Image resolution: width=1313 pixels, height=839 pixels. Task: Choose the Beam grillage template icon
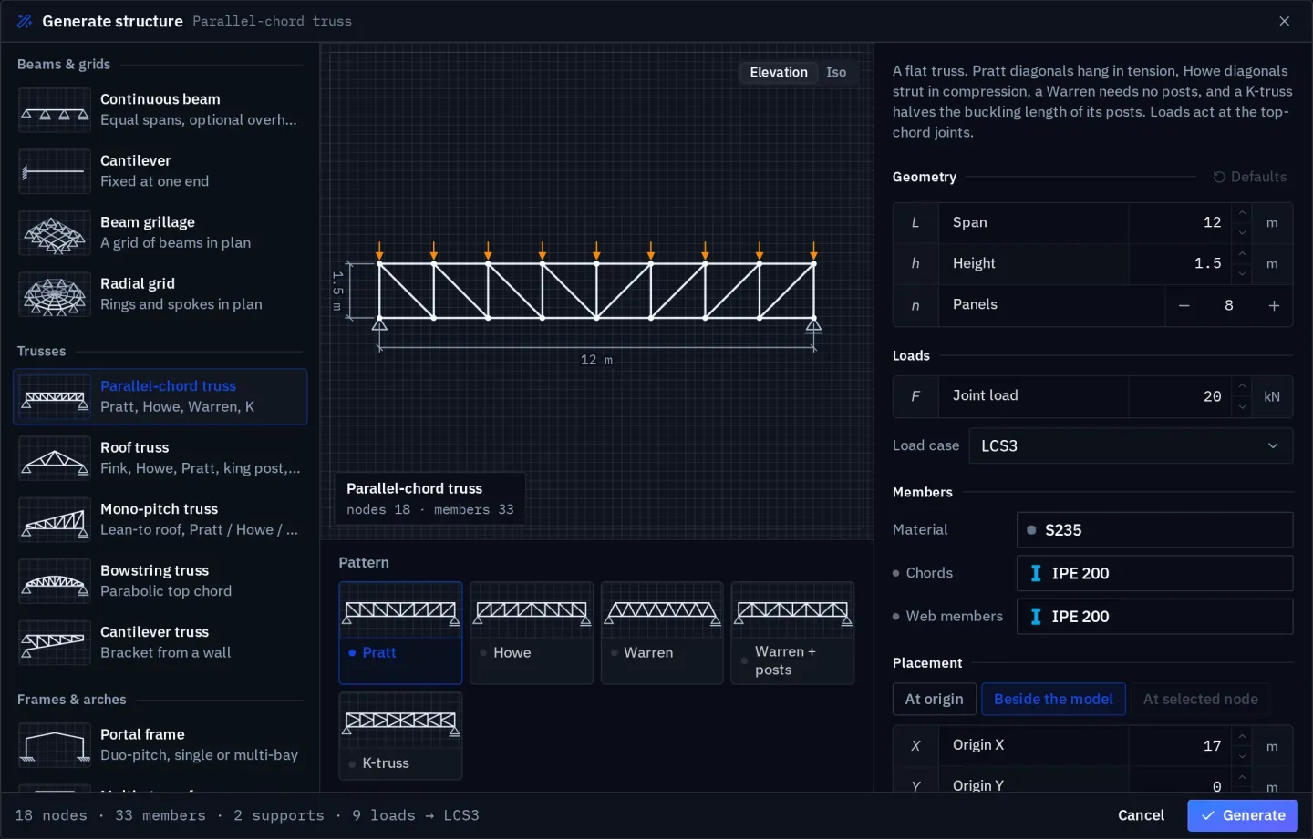point(55,233)
